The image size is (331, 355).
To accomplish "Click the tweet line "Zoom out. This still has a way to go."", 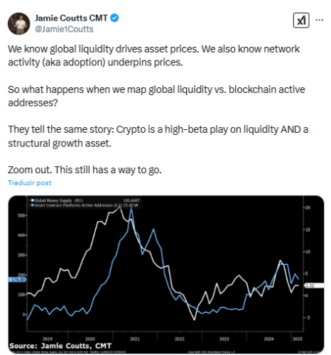I will (x=85, y=170).
